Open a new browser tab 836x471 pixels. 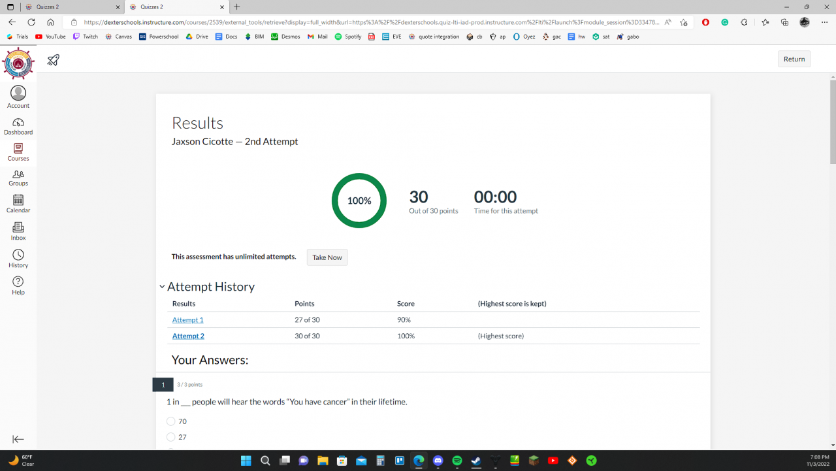[x=236, y=7]
